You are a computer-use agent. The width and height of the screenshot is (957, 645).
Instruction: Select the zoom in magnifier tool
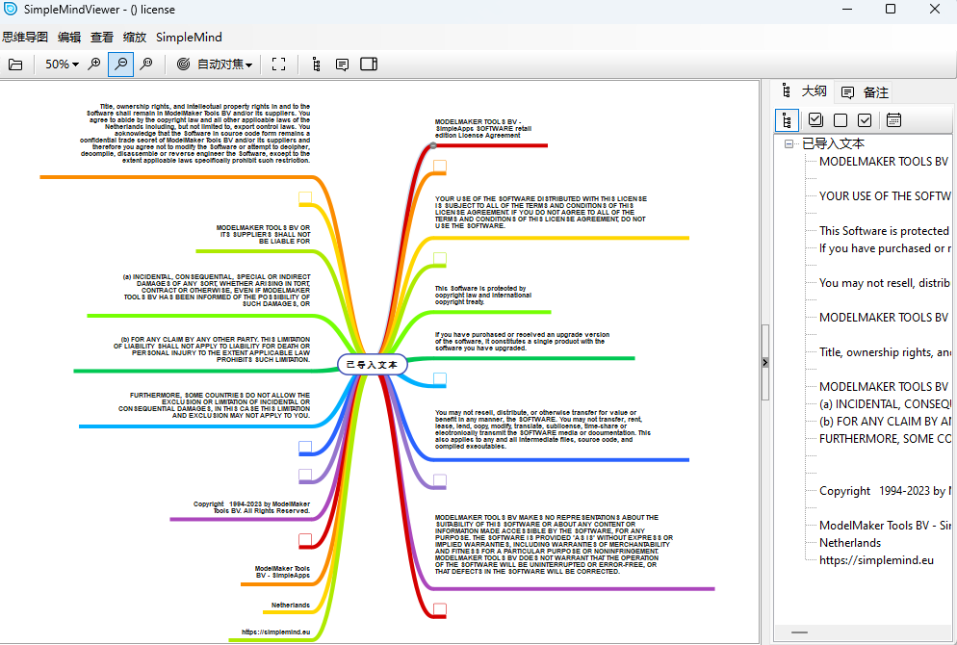pyautogui.click(x=93, y=64)
